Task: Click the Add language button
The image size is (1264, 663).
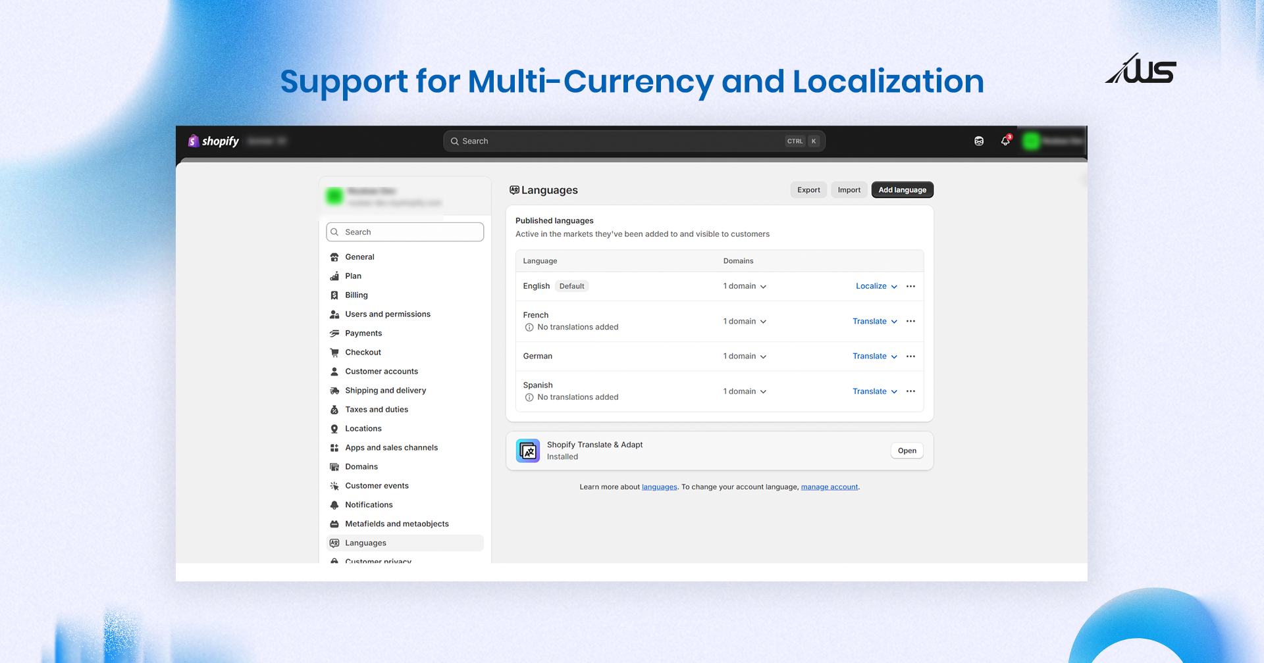Action: point(903,190)
